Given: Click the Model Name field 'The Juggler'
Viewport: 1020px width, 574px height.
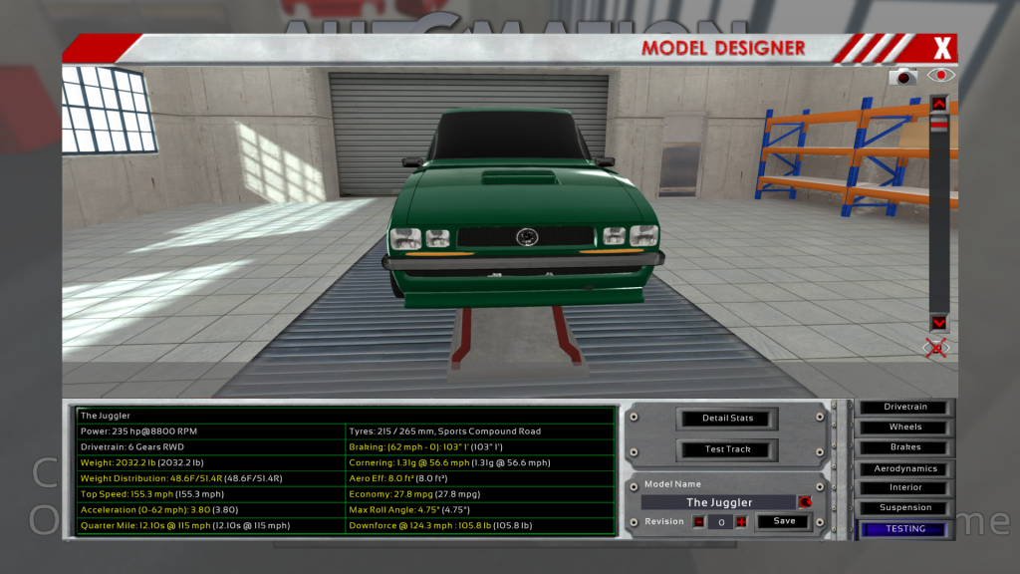Looking at the screenshot, I should pos(719,502).
